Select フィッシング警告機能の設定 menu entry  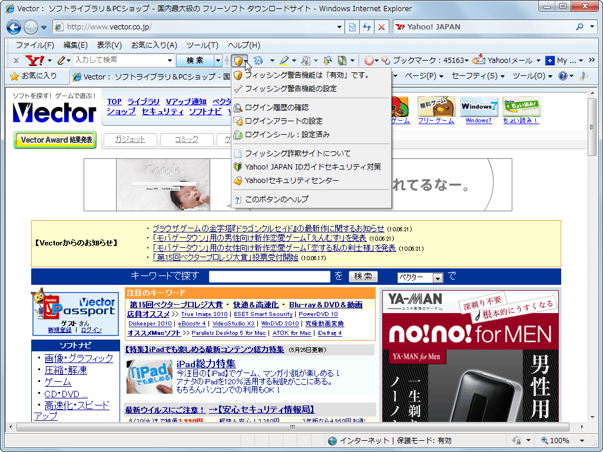(311, 88)
